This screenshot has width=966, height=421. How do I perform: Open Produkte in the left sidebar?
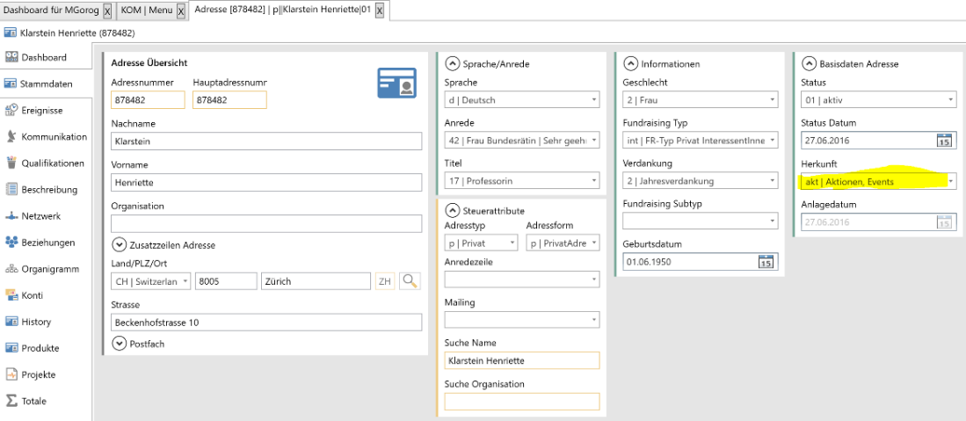(x=40, y=348)
